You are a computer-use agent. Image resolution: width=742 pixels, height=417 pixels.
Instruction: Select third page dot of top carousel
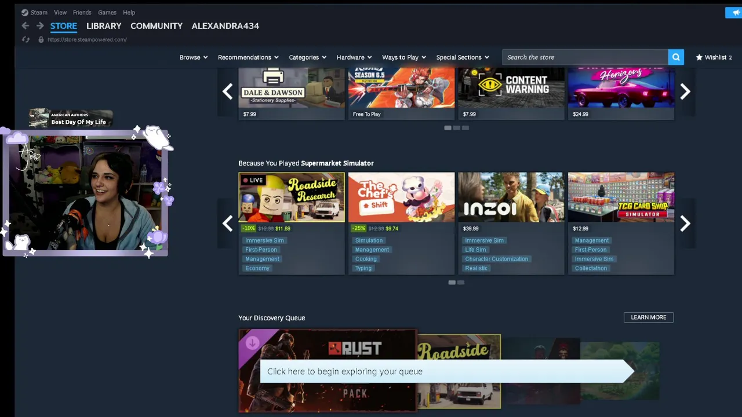coord(465,127)
